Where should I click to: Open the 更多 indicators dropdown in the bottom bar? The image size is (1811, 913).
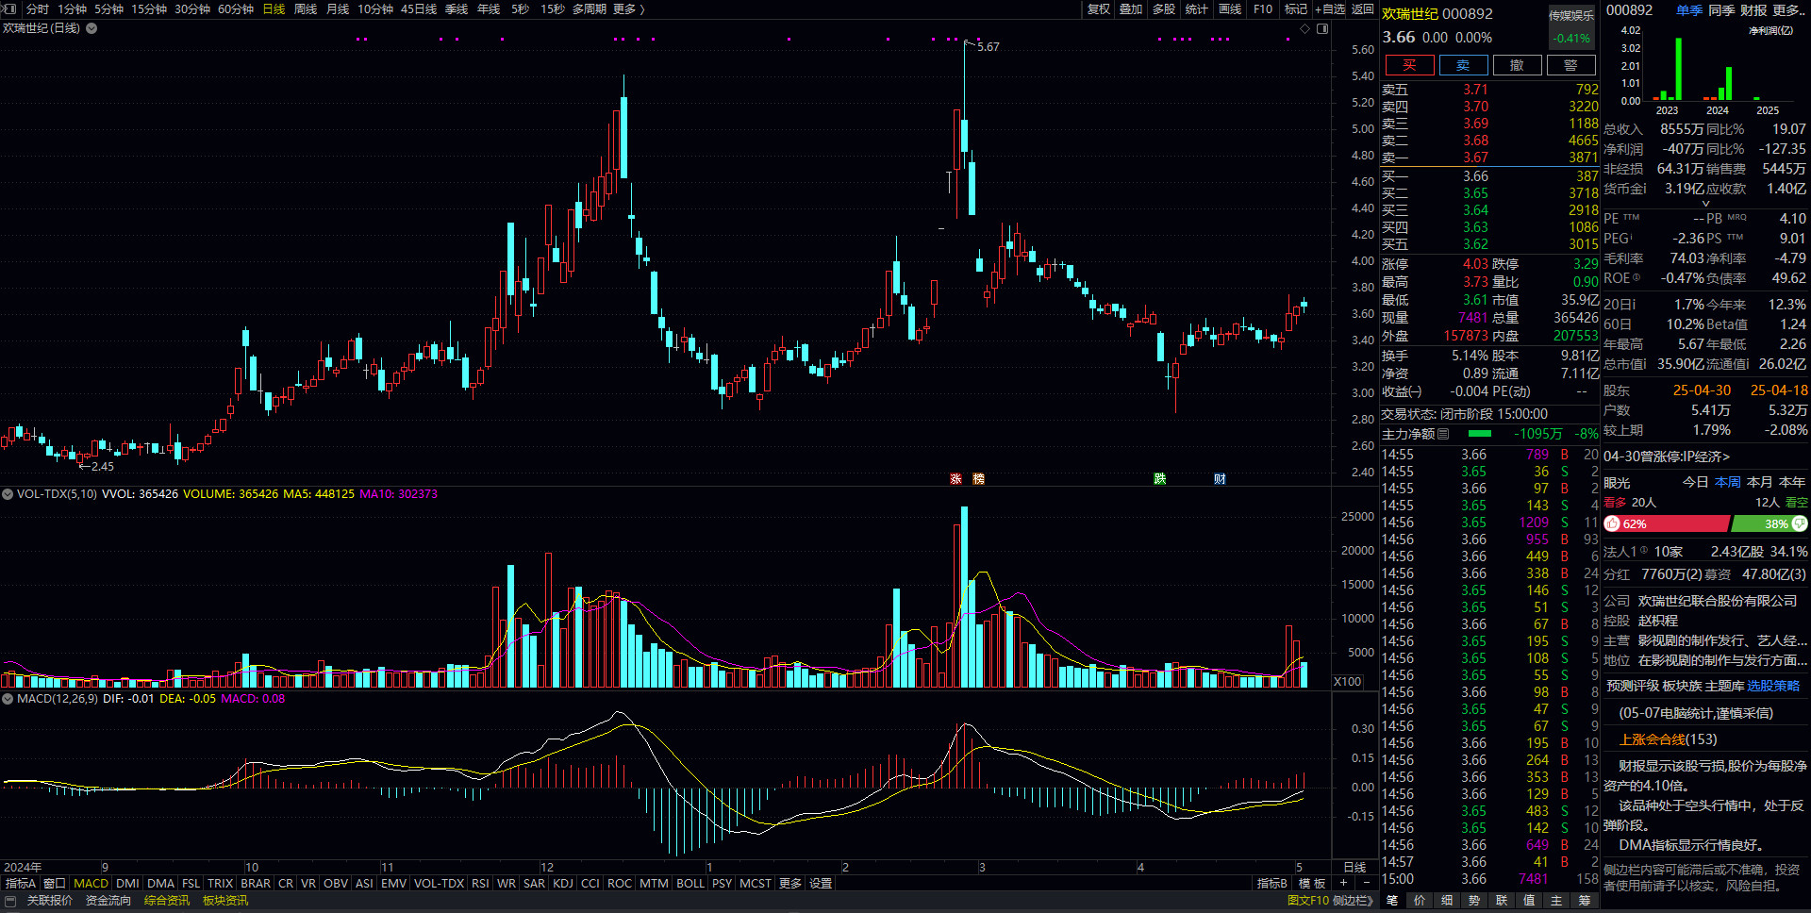[790, 884]
